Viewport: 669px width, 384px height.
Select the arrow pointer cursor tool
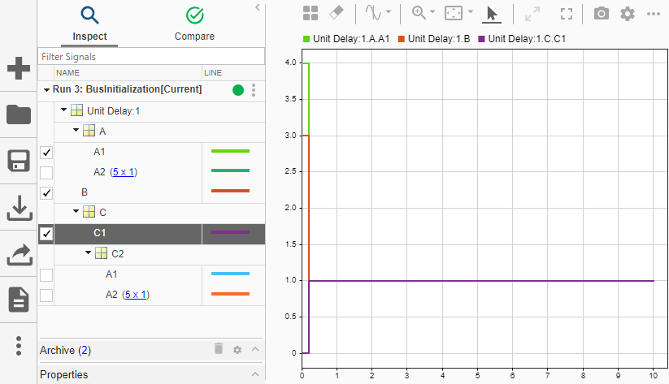(x=492, y=14)
